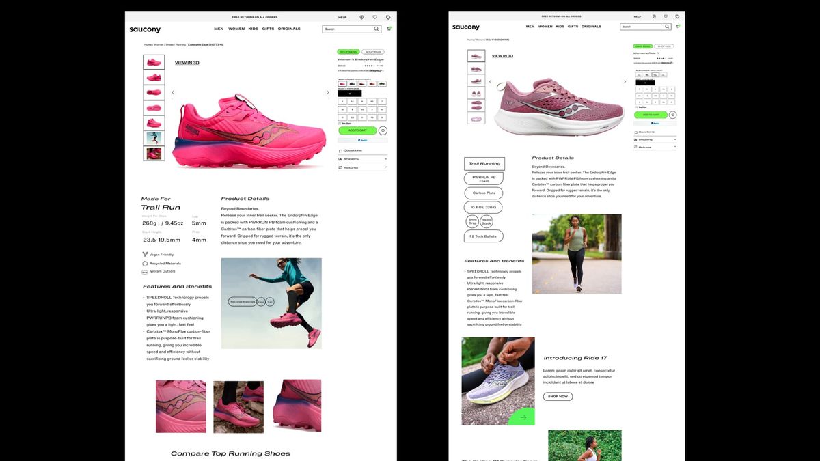Screen dimensions: 820x461
Task: Click Recycled Materials icon under Made For
Action: tap(146, 263)
